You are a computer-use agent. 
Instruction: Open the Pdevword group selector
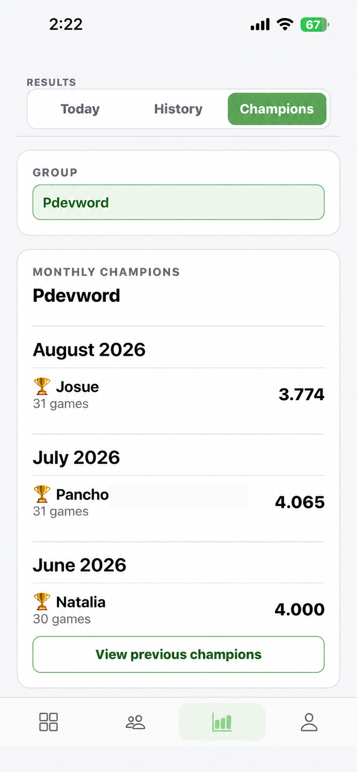pyautogui.click(x=178, y=202)
